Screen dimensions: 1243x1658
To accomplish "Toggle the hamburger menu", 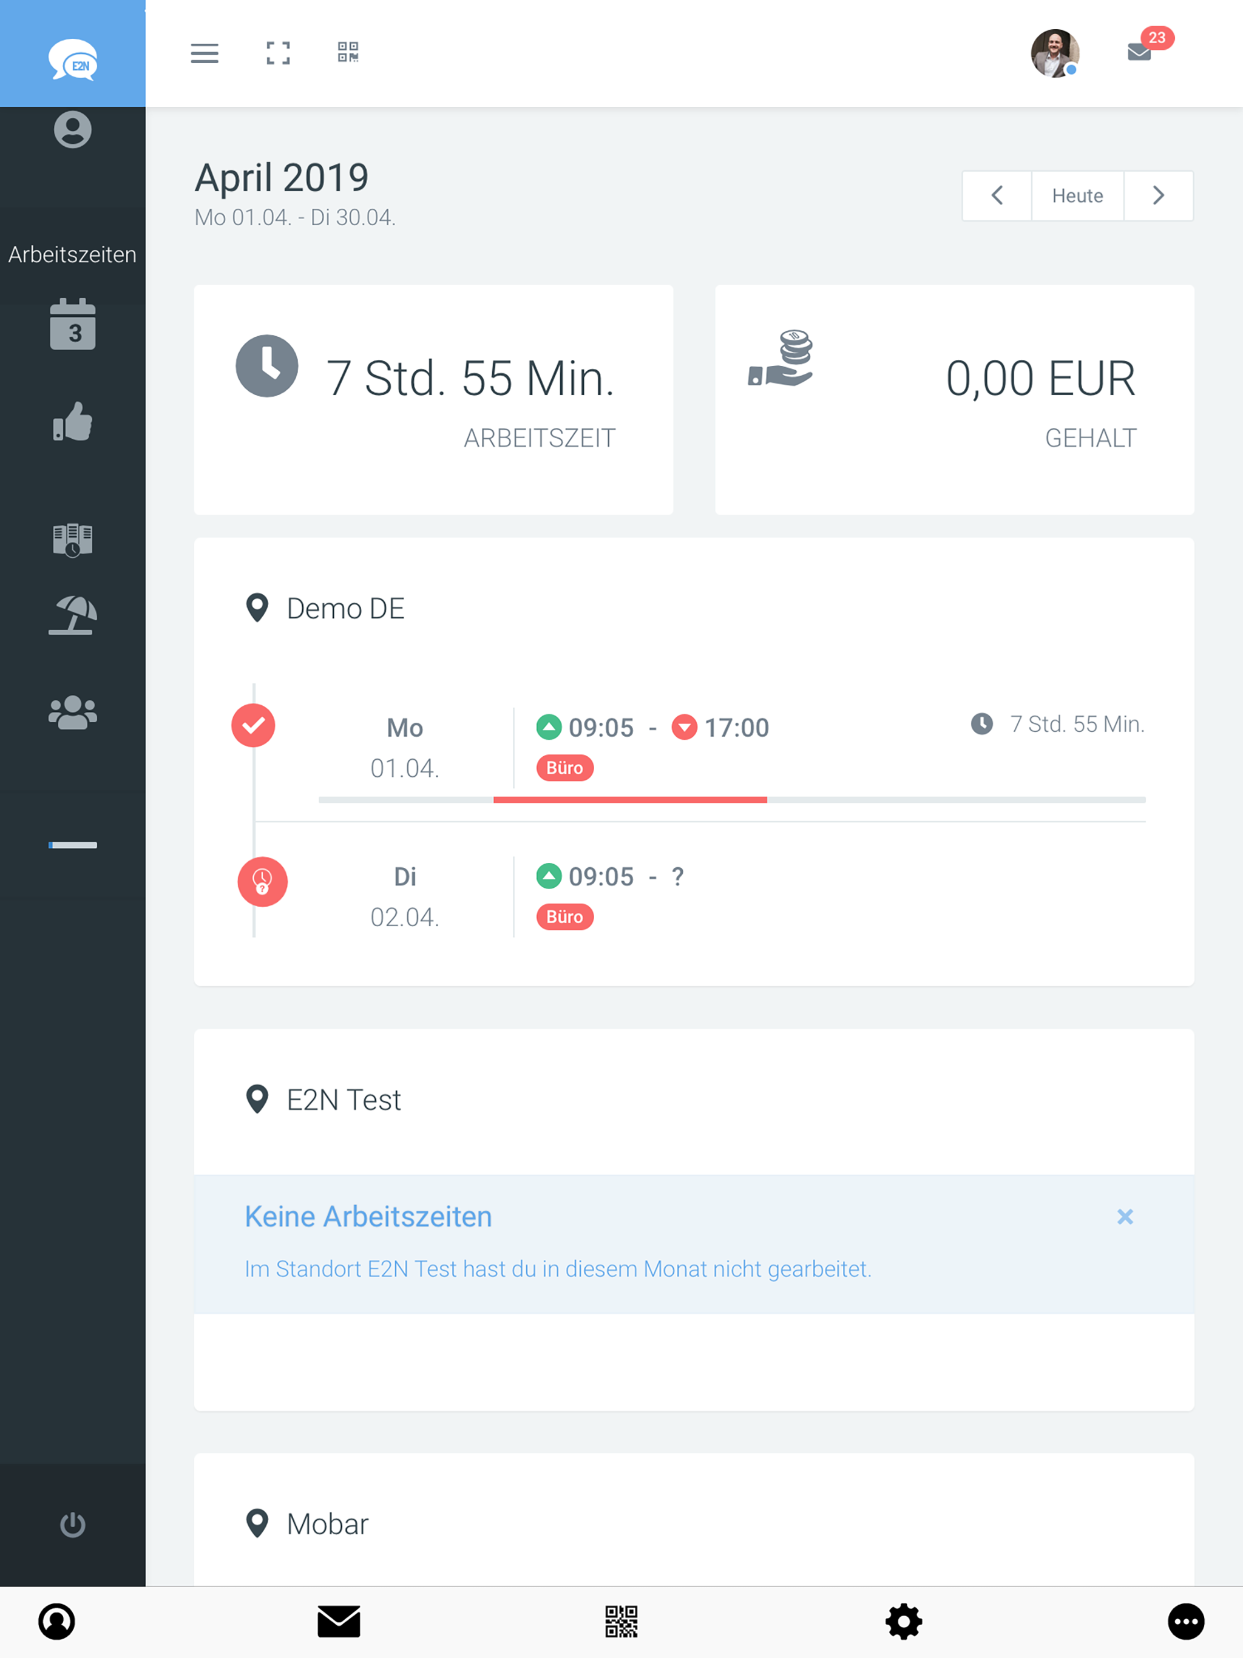I will coord(205,53).
